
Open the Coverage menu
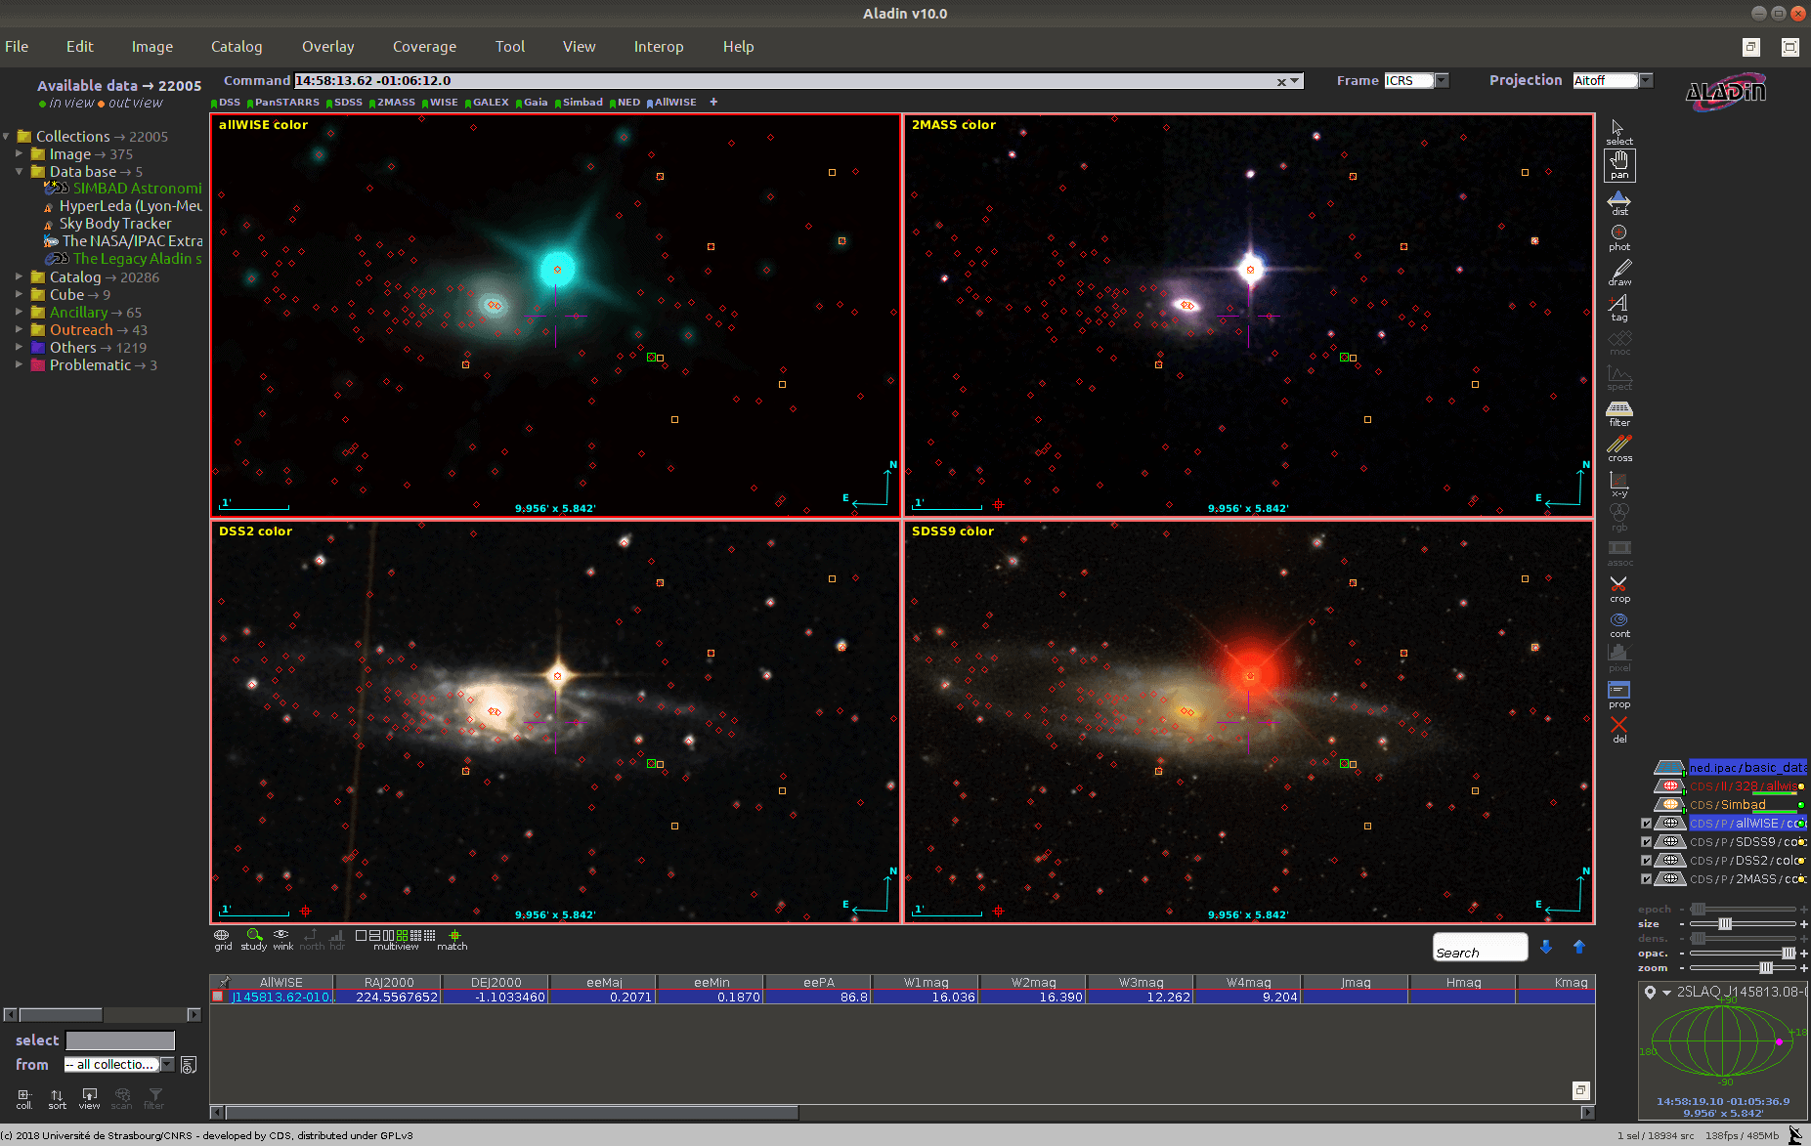424,47
